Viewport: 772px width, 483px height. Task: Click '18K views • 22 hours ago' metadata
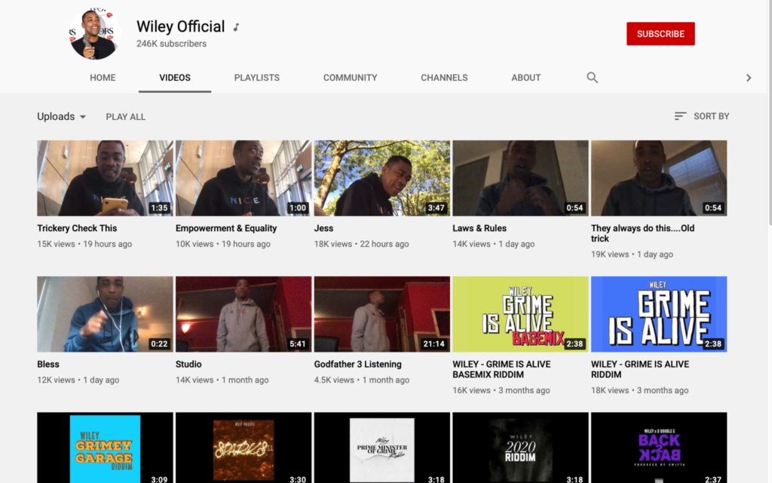point(361,244)
